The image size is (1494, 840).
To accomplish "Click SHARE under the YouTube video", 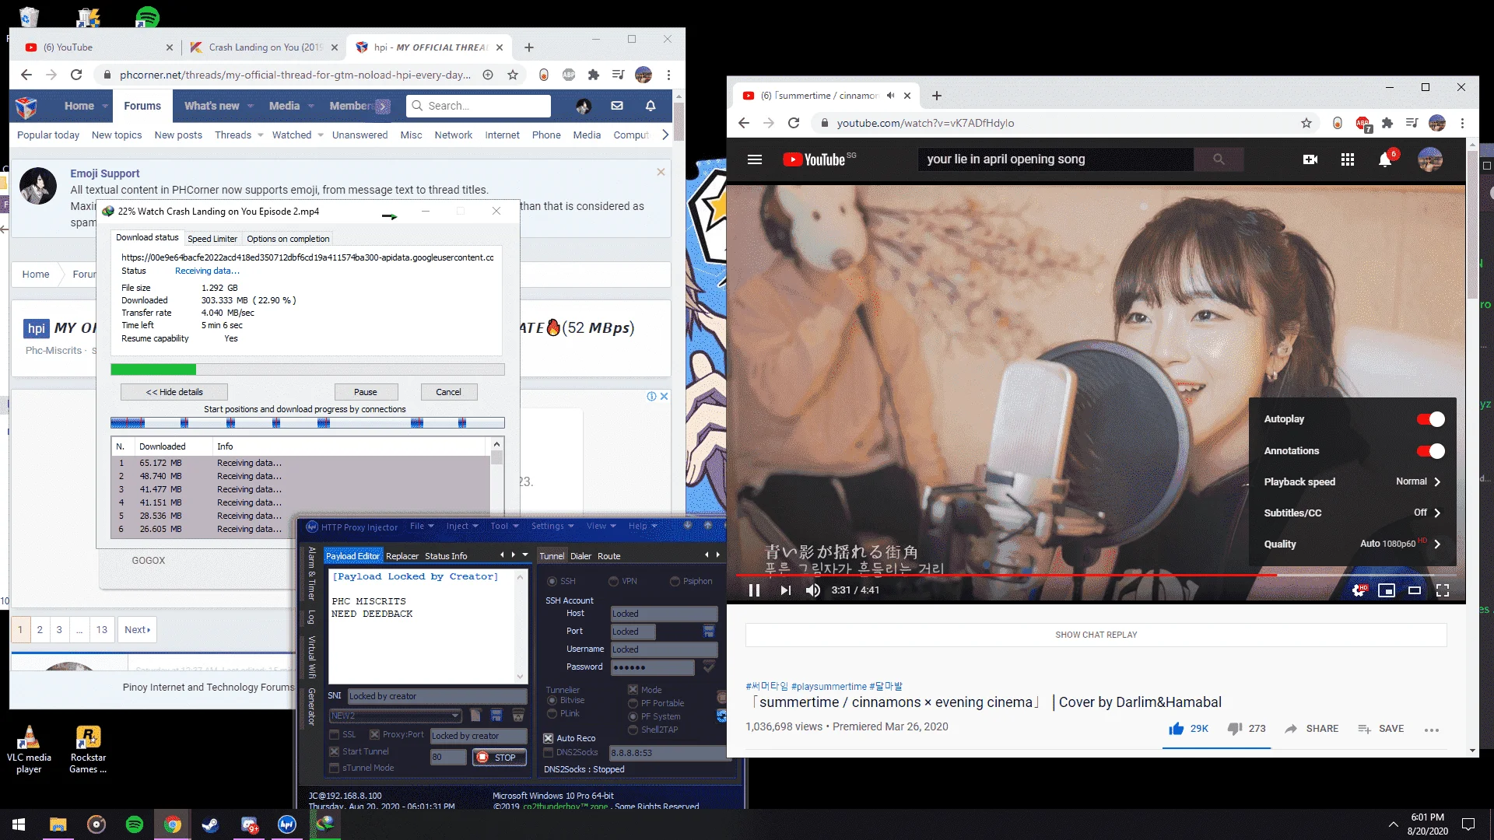I will [1311, 729].
